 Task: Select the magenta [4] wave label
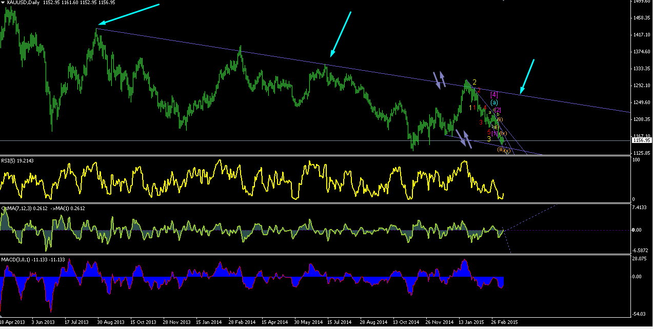coord(494,95)
